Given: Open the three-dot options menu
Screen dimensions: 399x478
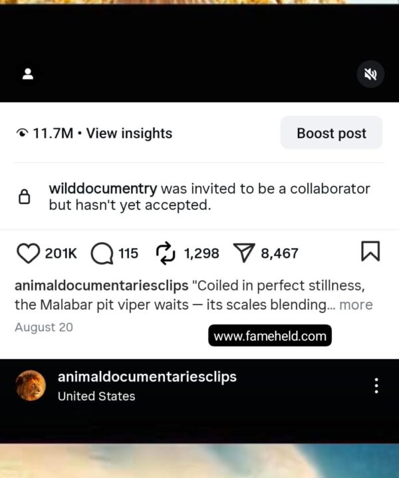Looking at the screenshot, I should click(x=376, y=386).
